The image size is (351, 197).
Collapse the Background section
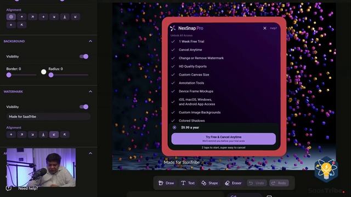tap(90, 42)
